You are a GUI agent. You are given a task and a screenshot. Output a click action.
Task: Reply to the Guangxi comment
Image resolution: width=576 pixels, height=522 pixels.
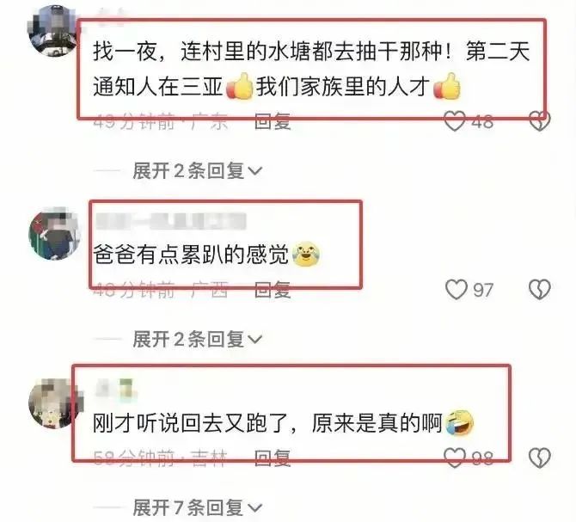click(273, 290)
